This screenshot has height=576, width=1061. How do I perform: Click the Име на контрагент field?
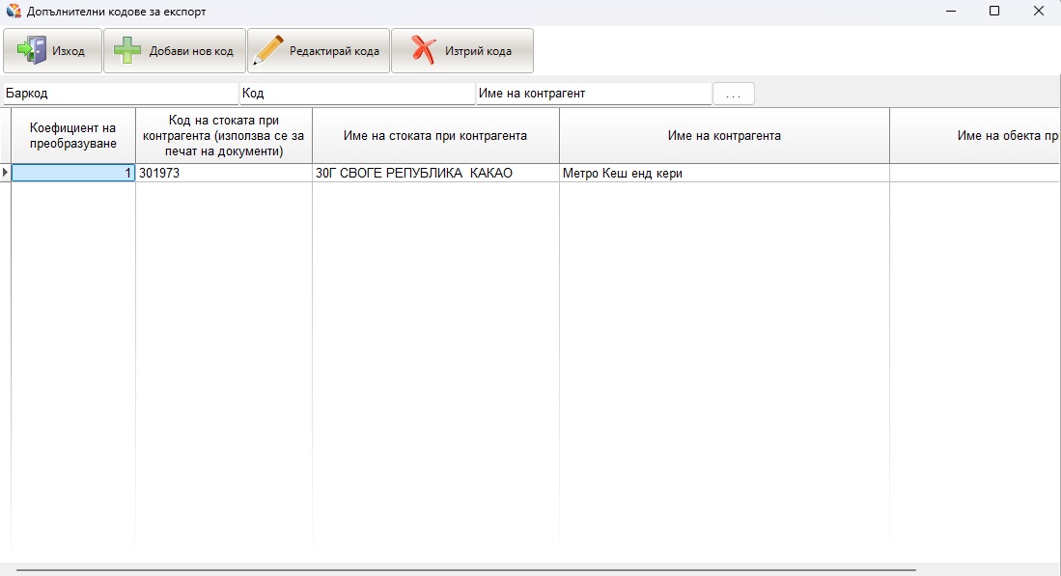point(593,94)
